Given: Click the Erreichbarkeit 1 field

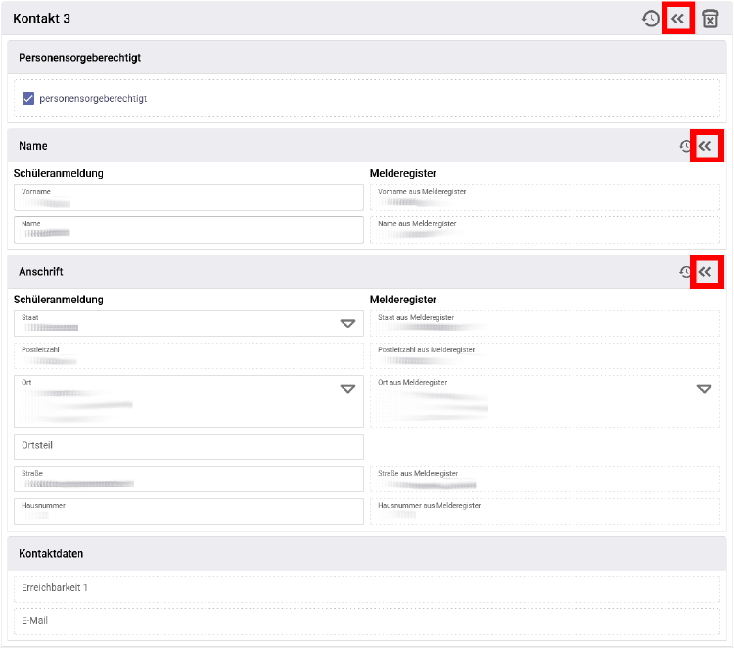Looking at the screenshot, I should (x=367, y=589).
